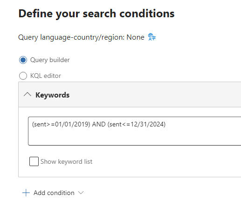The image size is (241, 209).
Task: Place cursor in the sent<=12/31/2024 clause
Action: coord(137,125)
